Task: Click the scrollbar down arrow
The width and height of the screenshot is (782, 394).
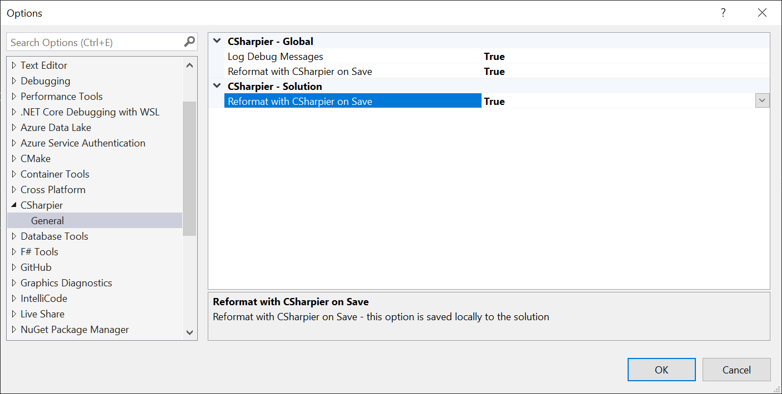Action: [189, 332]
